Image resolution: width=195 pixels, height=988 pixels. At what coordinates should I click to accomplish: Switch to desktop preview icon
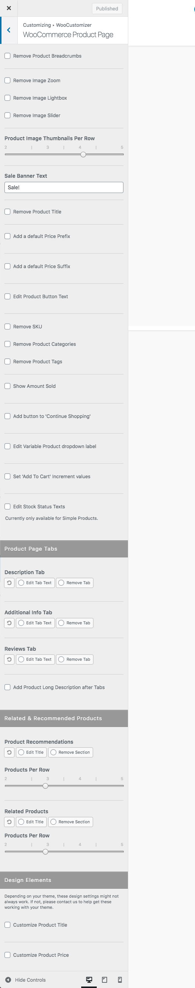pos(89,979)
